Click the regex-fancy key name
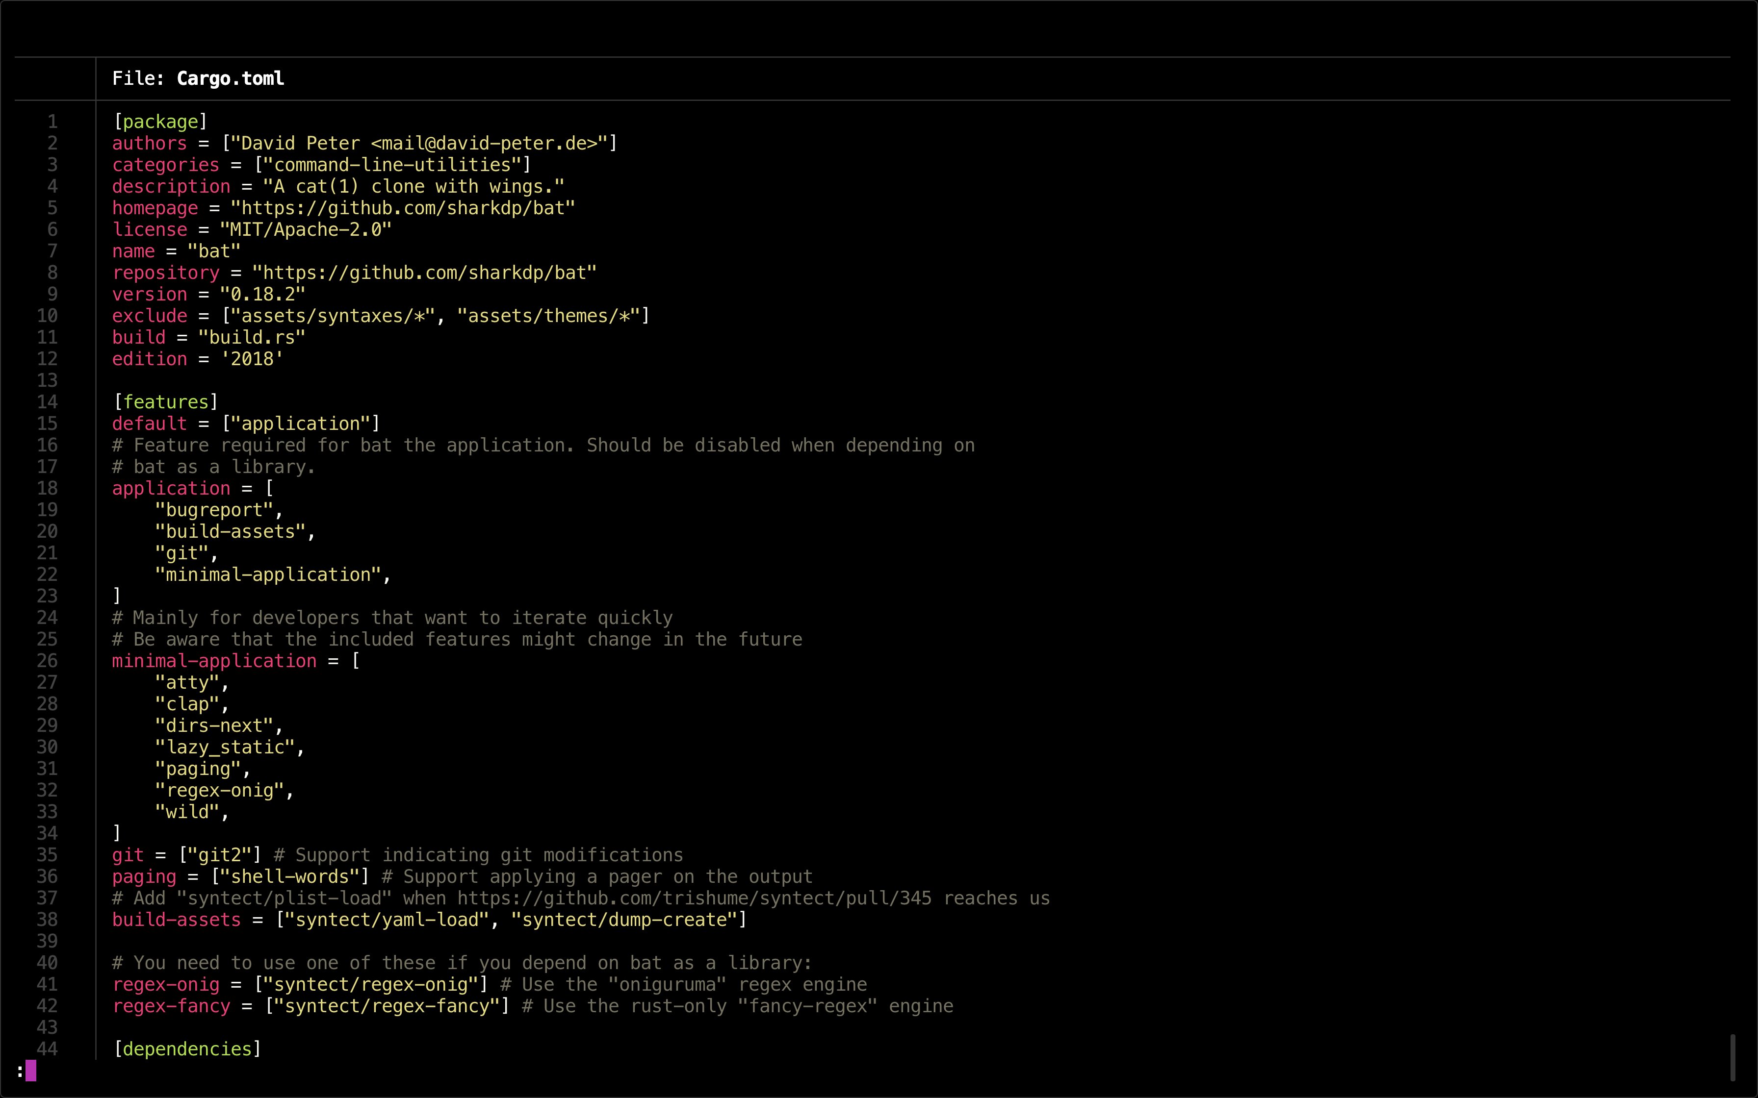1758x1098 pixels. pyautogui.click(x=172, y=1006)
